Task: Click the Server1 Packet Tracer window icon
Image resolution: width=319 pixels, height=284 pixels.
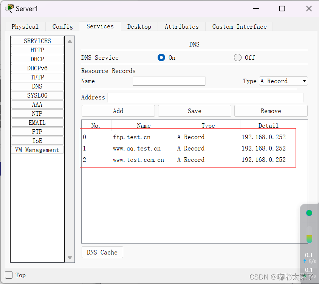Action: 9,8
